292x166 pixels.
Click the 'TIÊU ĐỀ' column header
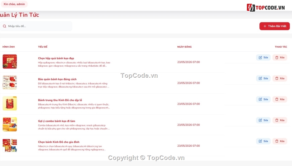pos(43,47)
